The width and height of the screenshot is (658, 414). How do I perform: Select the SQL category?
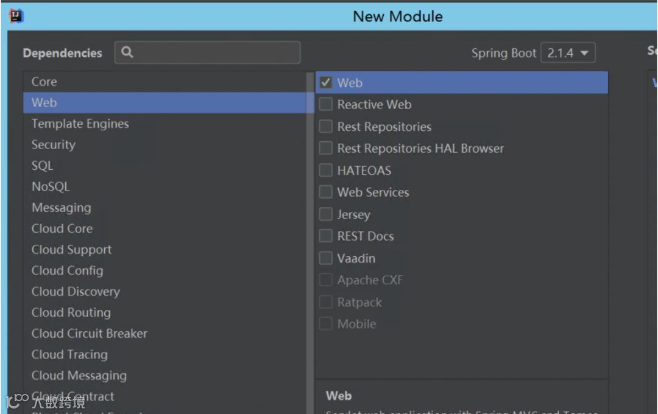[165, 166]
